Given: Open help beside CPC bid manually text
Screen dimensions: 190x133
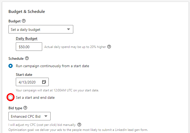Looking at the screenshot, I should coord(79,125).
